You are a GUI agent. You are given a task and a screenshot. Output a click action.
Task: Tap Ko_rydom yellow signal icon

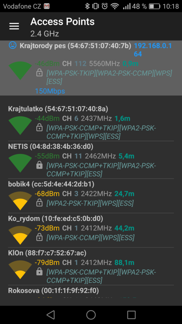point(20,235)
